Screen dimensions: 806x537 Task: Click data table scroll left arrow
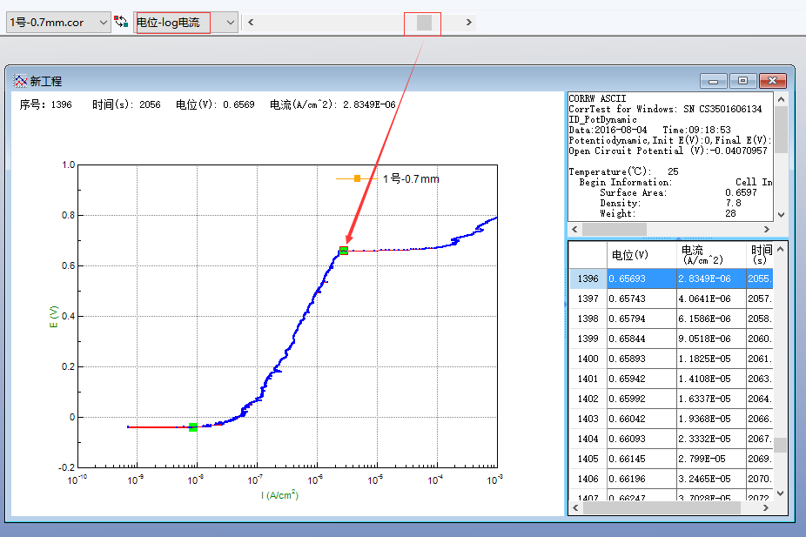tap(575, 507)
